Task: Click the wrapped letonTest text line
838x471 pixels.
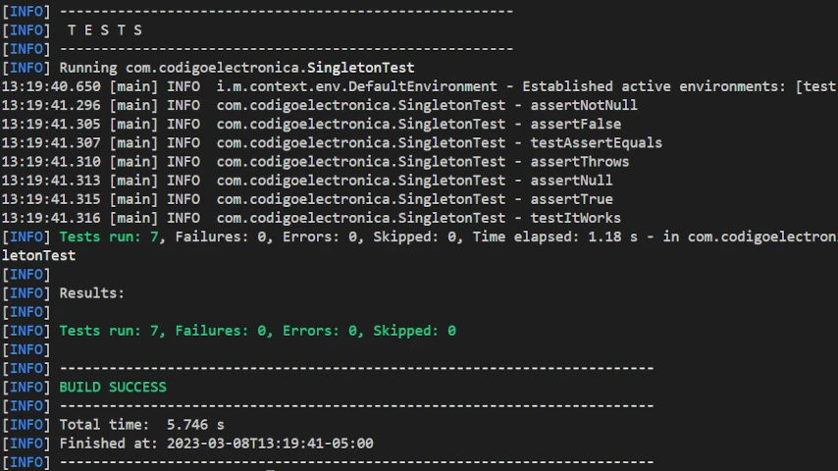Action: pos(38,255)
